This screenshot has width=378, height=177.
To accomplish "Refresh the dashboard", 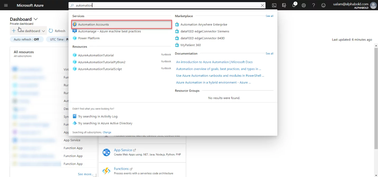I will coord(57,31).
